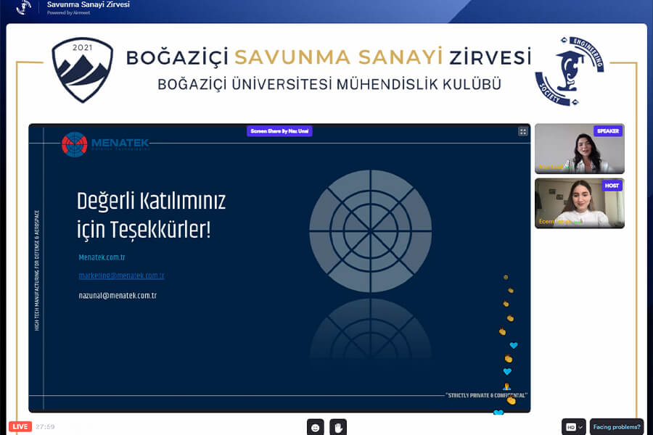Click the Facing problems? button
653x435 pixels.
click(617, 427)
